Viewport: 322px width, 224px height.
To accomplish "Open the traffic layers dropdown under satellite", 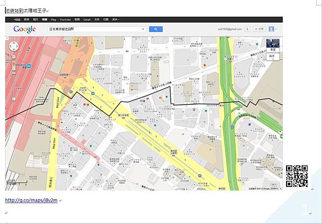I will (273, 57).
